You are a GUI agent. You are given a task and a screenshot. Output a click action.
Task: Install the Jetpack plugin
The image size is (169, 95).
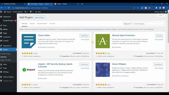click(84, 64)
